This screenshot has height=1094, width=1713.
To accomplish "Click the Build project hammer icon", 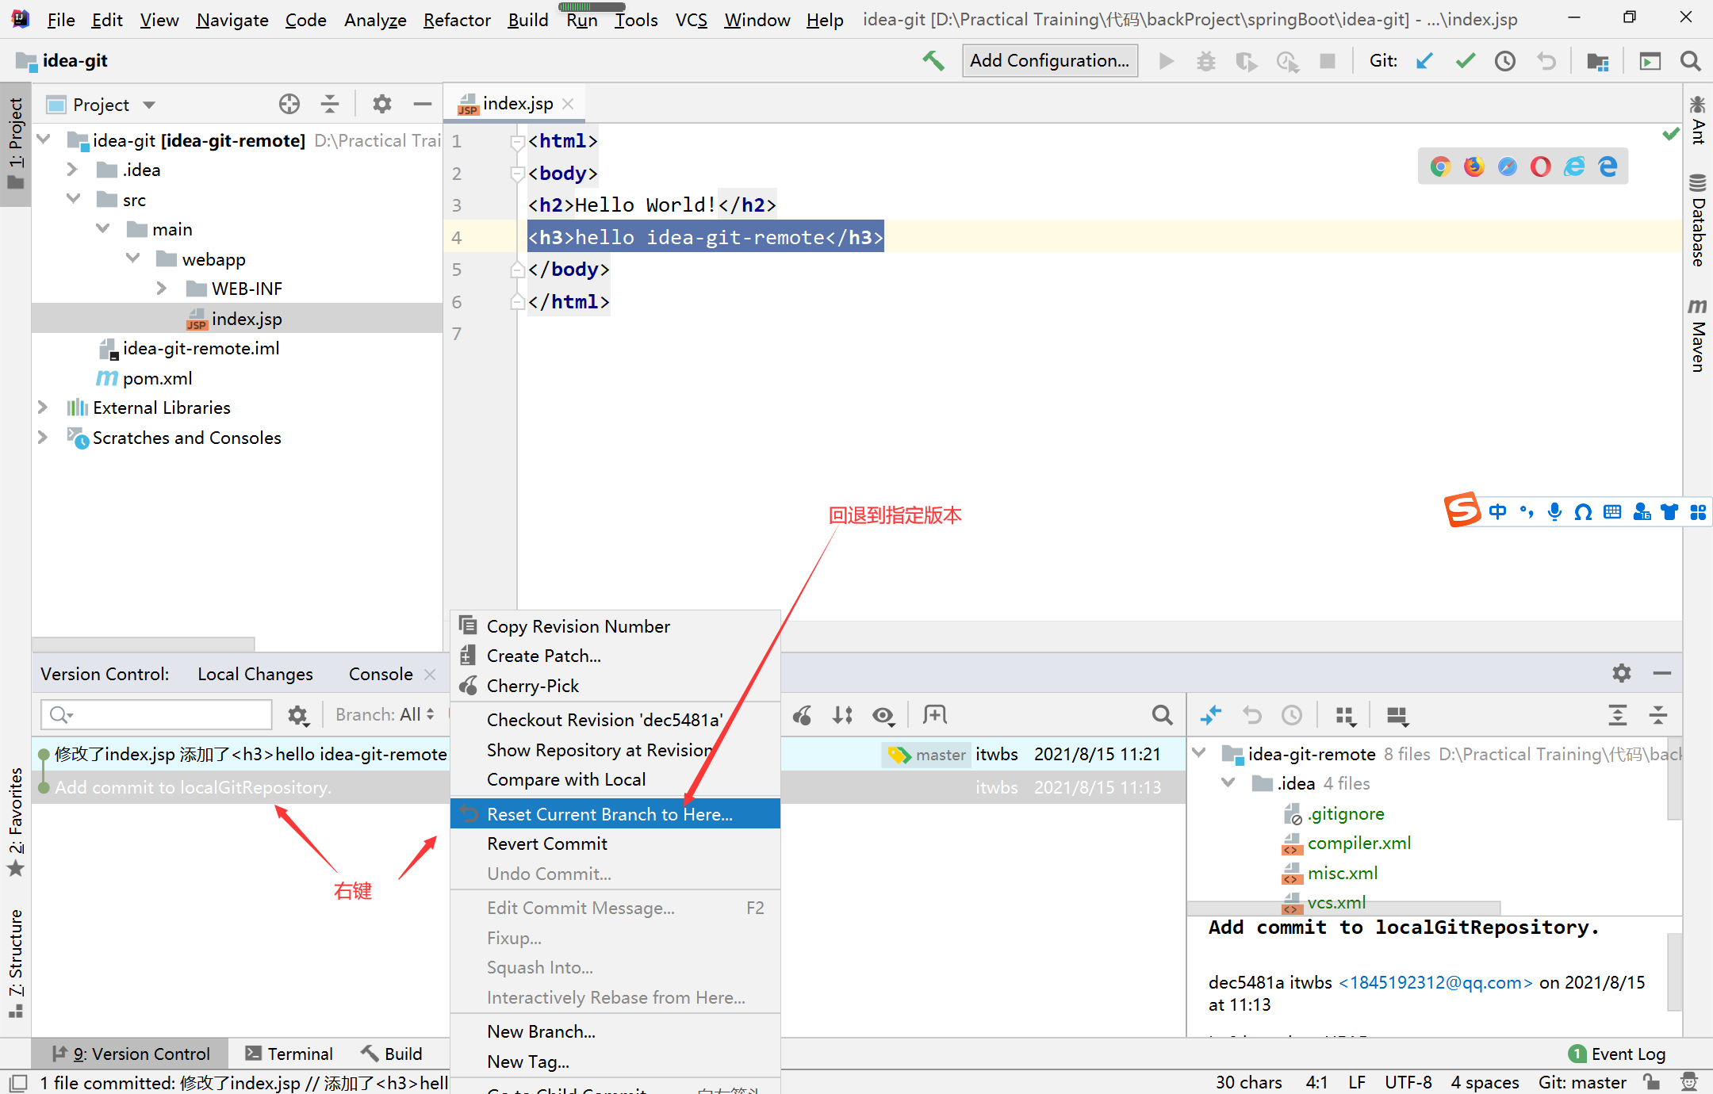I will [x=933, y=61].
